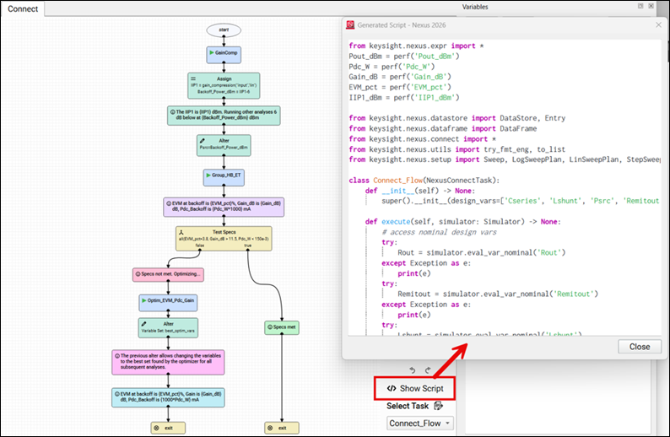670x437 pixels.
Task: Click line Rout = simulator.eval_var_nominal('Rout')
Action: tap(482, 252)
